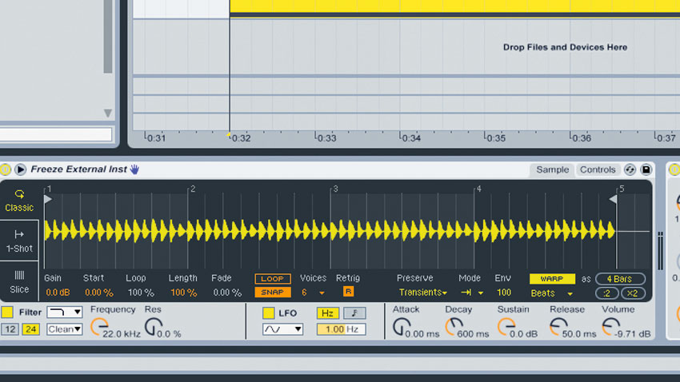Toggle the LOOP button off
680x382 pixels.
click(273, 279)
